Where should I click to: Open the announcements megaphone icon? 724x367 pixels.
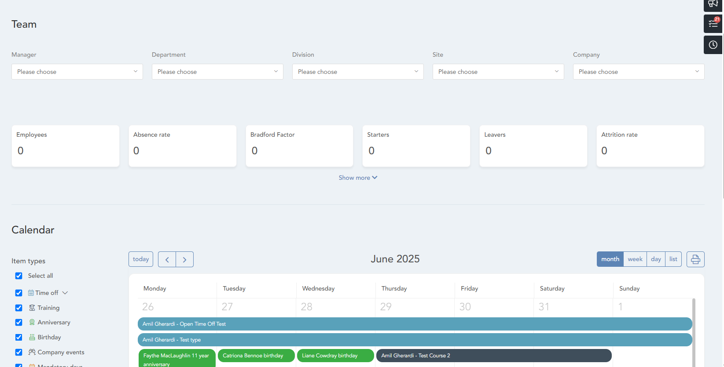coord(713,4)
